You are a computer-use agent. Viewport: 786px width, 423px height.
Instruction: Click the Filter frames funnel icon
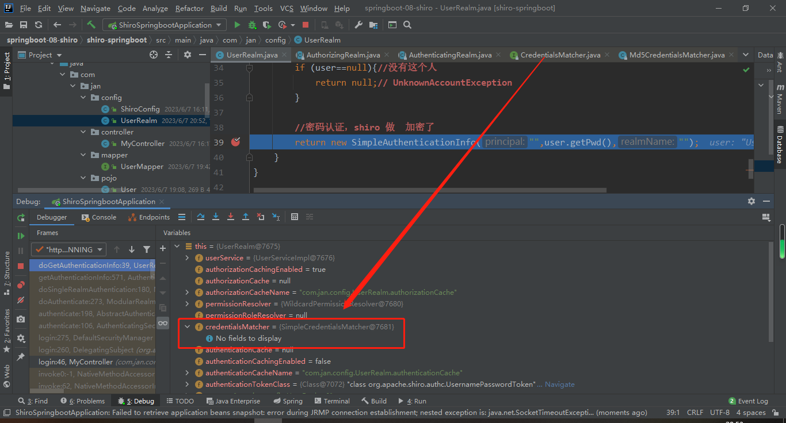(147, 249)
